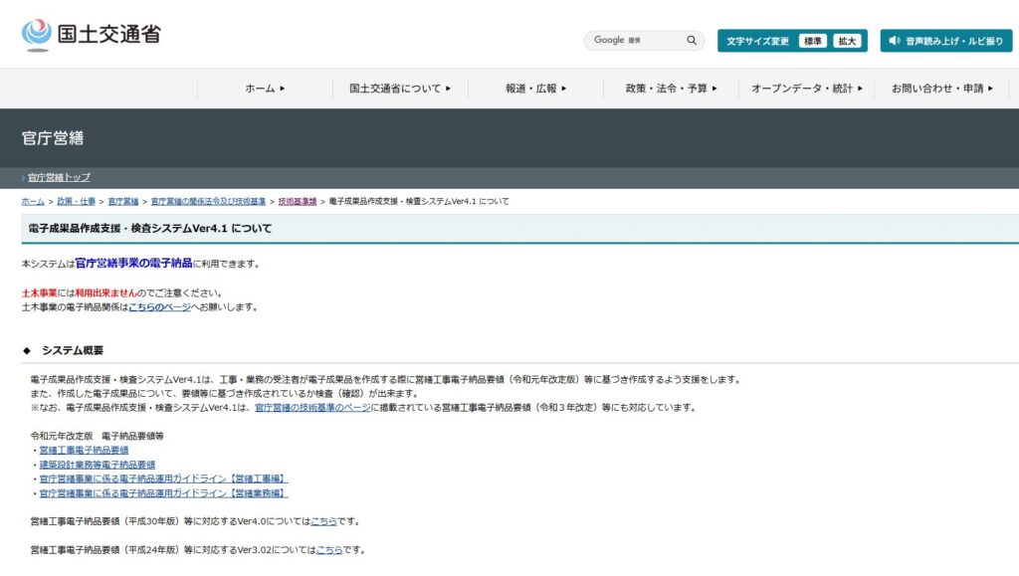Screen dimensions: 1019x576
Task: Click the MLIT logo at top left
Action: (x=91, y=35)
